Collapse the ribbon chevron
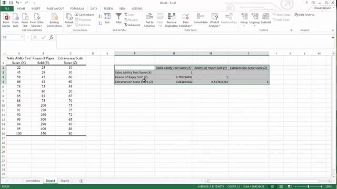This screenshot has height=189, width=337. coord(333,30)
